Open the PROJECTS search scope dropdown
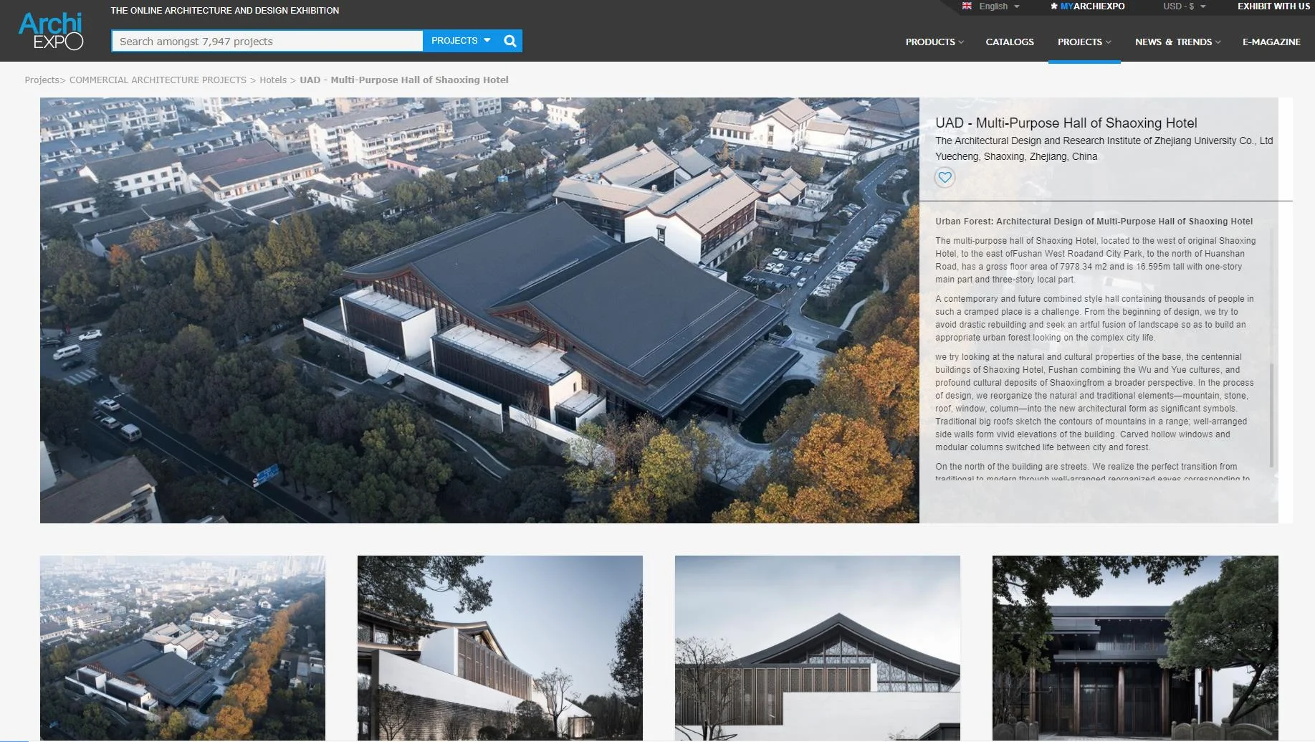1315x742 pixels. coord(461,41)
